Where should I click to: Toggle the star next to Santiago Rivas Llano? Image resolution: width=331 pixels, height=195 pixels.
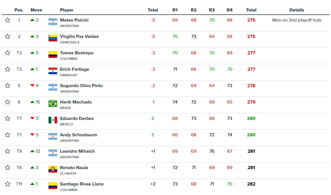coord(8,184)
